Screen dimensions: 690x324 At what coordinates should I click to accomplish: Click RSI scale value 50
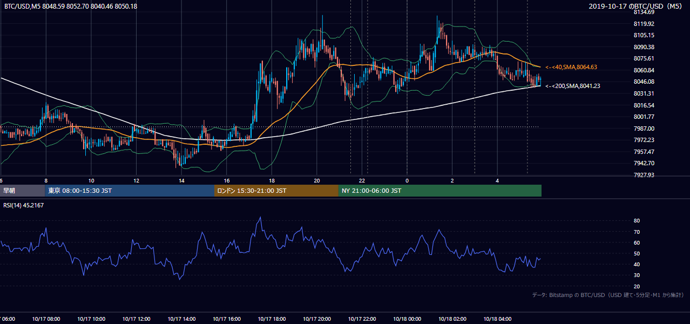coord(637,253)
